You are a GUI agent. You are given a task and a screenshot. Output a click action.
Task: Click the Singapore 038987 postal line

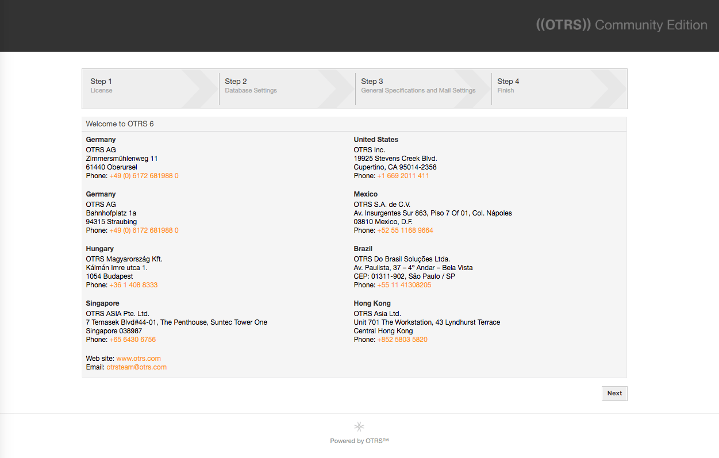[114, 331]
